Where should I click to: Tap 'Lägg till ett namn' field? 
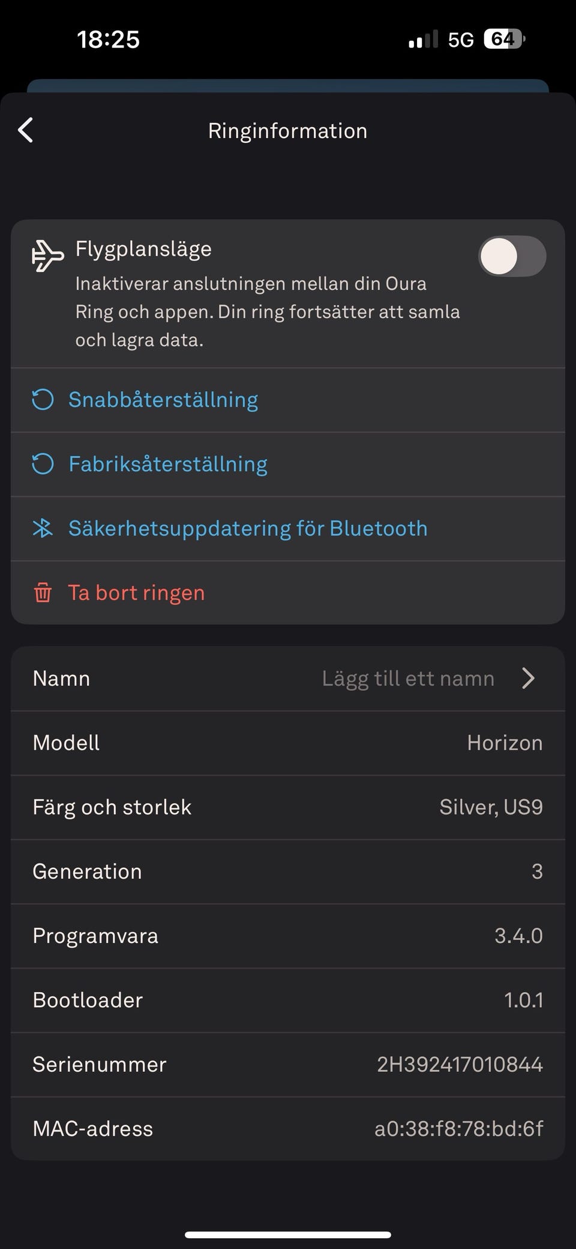click(x=408, y=678)
